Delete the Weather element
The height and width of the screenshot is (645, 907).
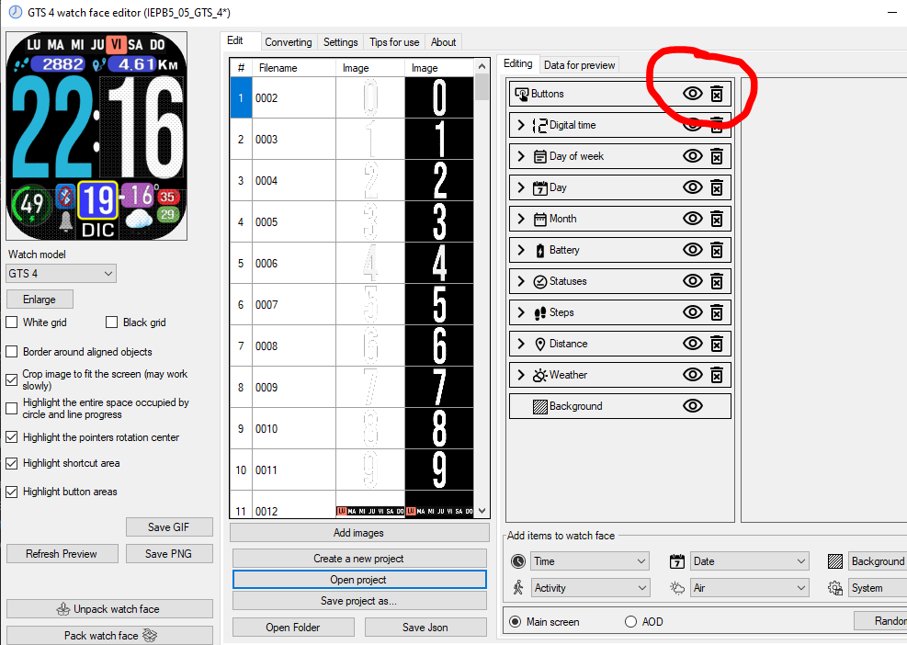point(716,375)
